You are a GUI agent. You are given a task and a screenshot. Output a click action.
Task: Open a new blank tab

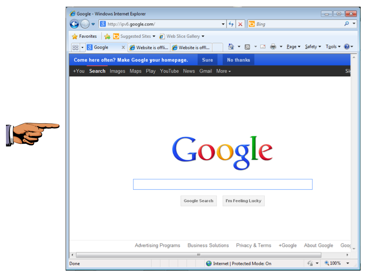(x=217, y=47)
